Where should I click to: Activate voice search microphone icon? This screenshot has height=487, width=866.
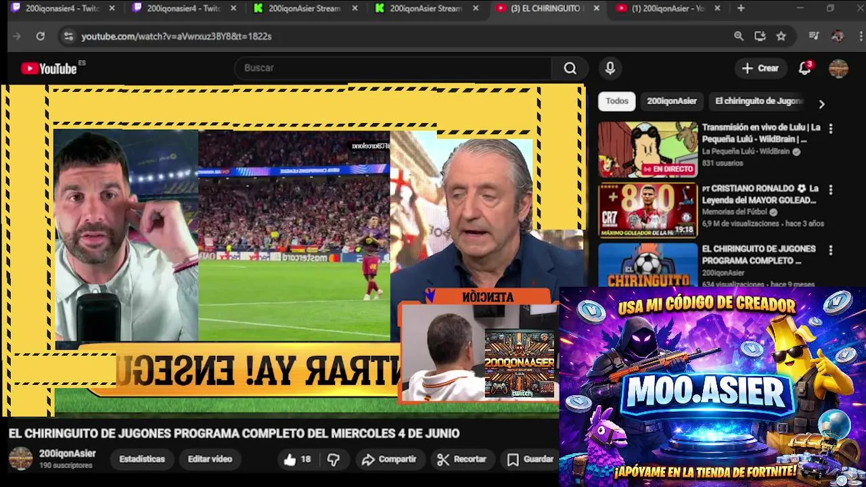[x=610, y=68]
